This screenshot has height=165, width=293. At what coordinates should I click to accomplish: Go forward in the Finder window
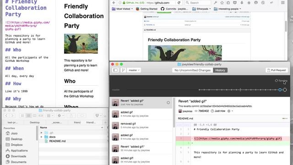click(12, 115)
